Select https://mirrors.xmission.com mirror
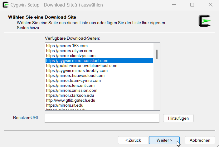Image resolution: width=219 pixels, height=147 pixels. coord(71,90)
